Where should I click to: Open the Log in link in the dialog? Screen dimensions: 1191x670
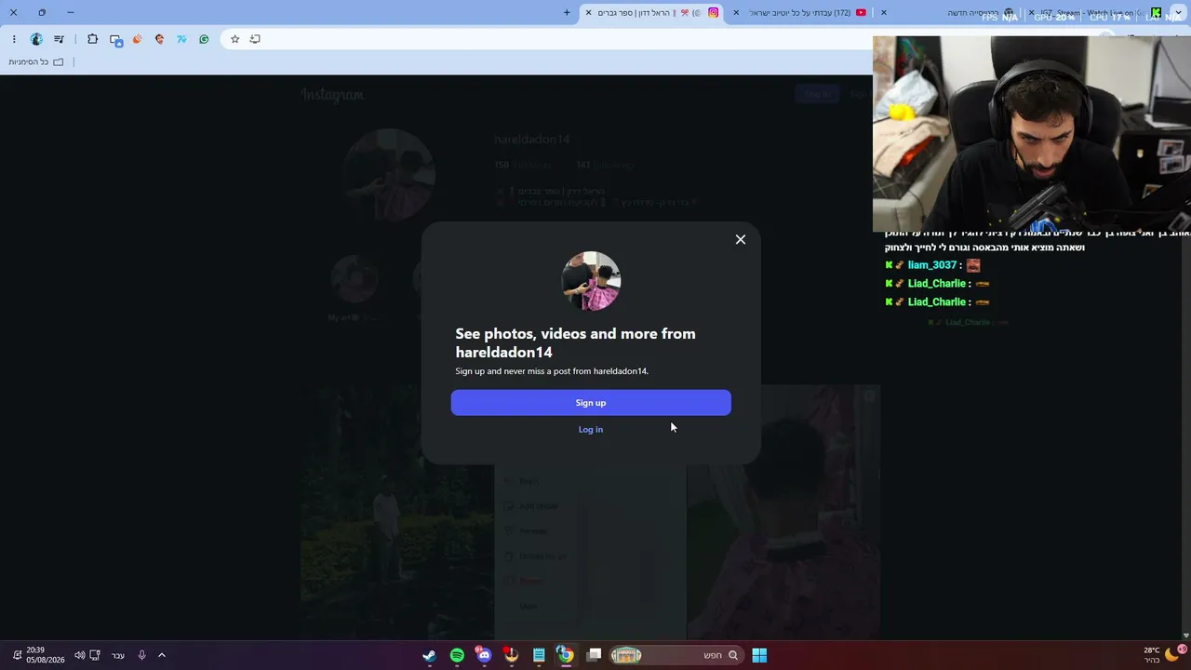tap(591, 429)
